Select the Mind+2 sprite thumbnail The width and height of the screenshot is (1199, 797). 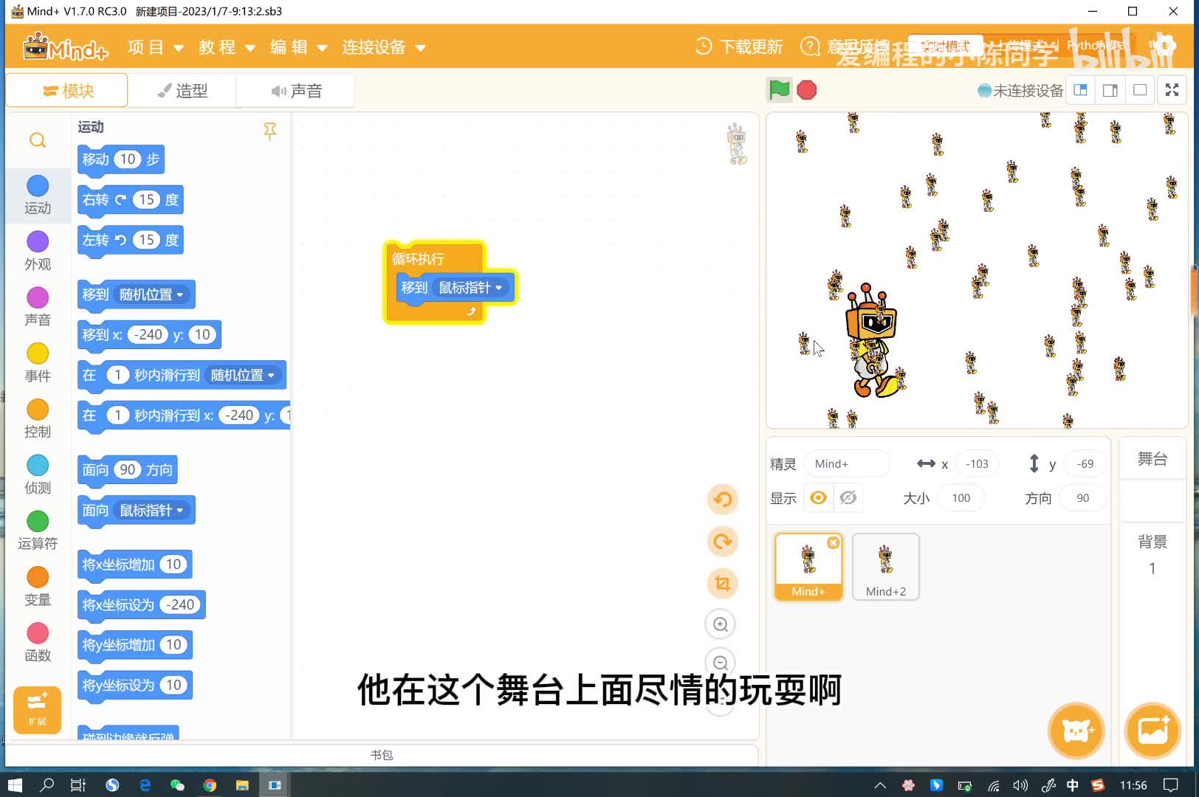[x=885, y=567]
